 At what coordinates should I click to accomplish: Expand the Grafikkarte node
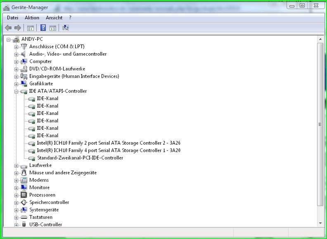tap(16, 84)
